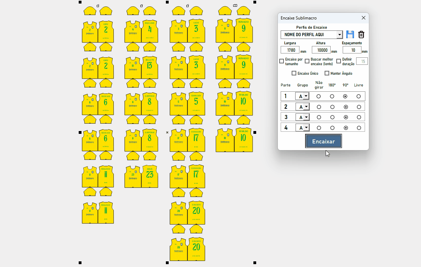
Task: Select Não girar for Parte 1
Action: point(319,96)
